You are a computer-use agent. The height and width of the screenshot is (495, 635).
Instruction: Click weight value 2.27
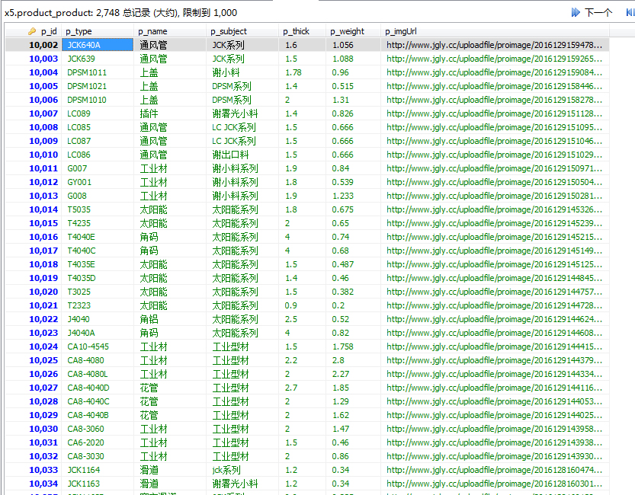click(353, 374)
